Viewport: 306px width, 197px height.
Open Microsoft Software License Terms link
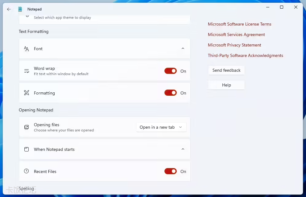239,24
